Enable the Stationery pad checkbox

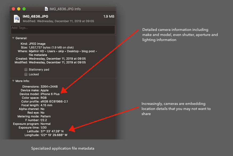[26, 69]
